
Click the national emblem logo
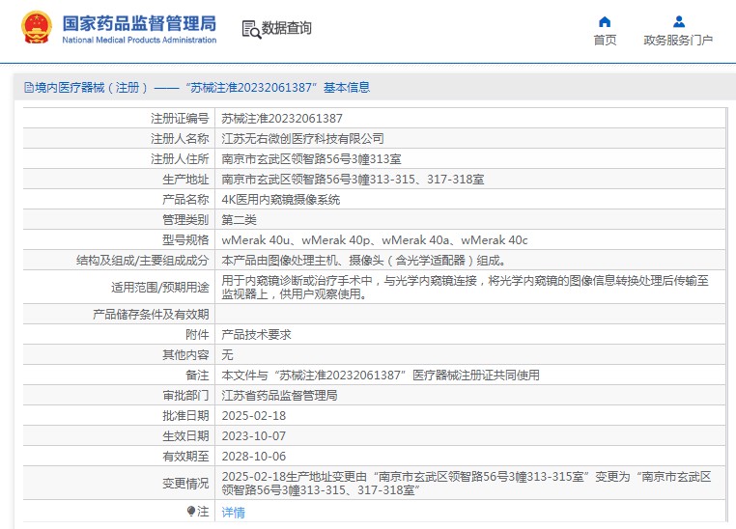click(36, 27)
